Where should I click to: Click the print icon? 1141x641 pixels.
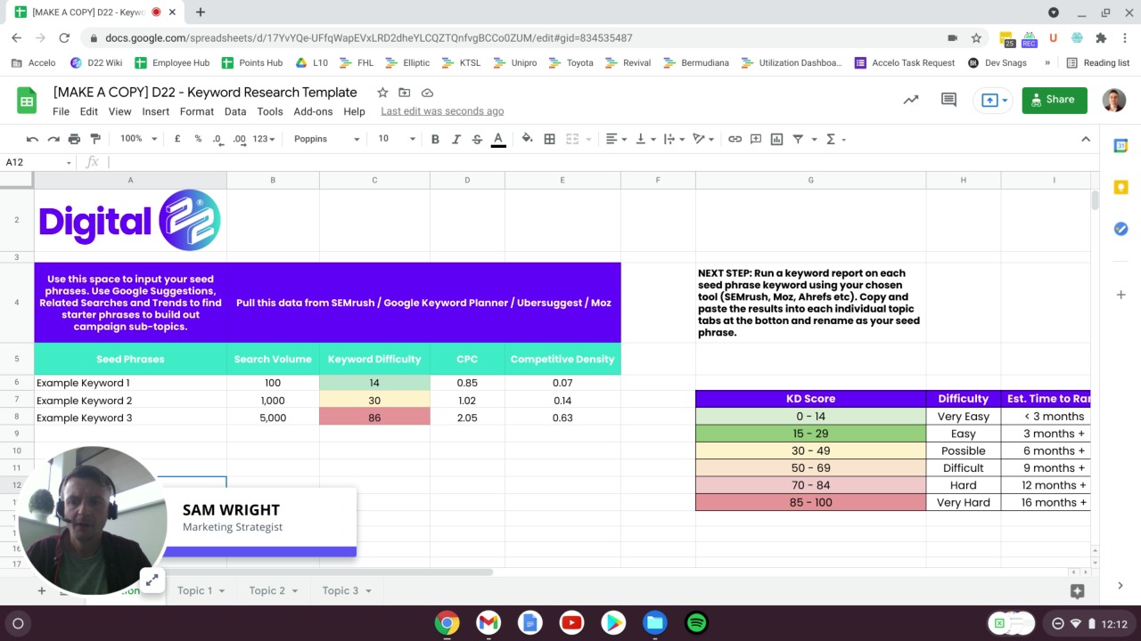(74, 139)
